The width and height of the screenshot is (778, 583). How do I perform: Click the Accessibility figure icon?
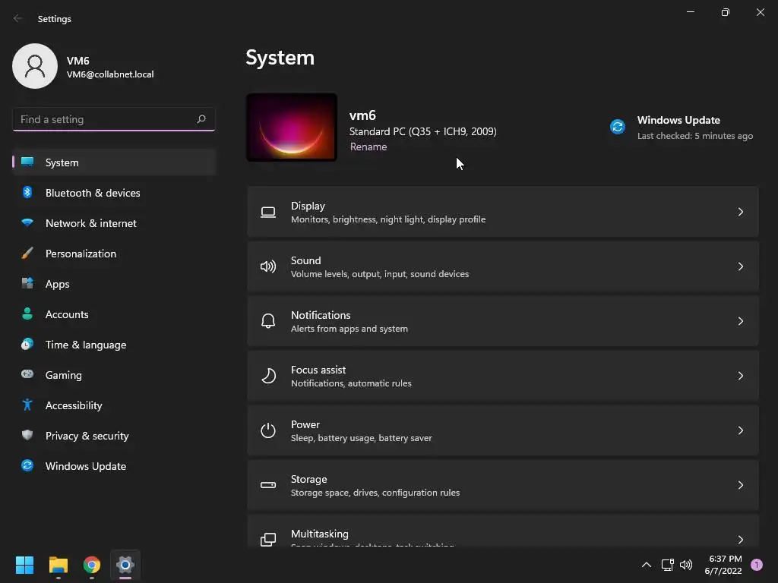click(27, 405)
